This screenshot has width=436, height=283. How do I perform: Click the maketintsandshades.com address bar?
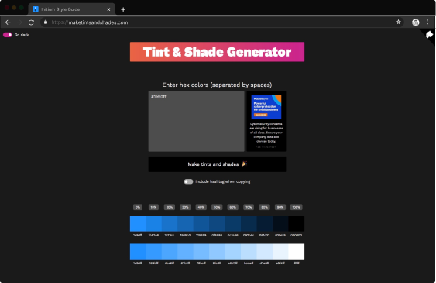(x=222, y=22)
